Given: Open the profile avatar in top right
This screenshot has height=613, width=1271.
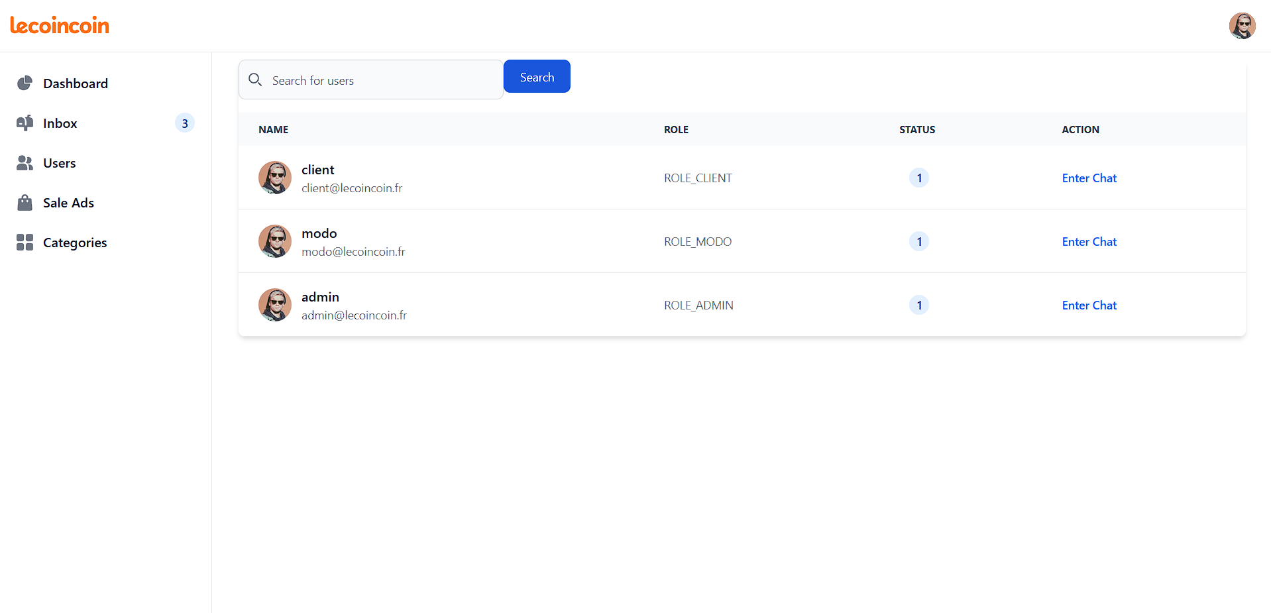Looking at the screenshot, I should [x=1242, y=26].
